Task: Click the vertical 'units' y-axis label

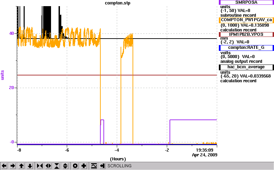Action: (x=2, y=75)
